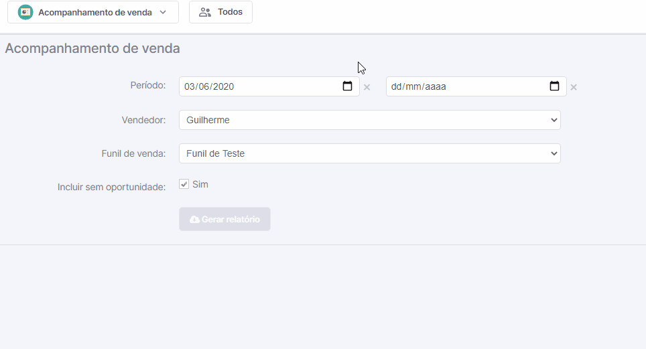Click inside the start date field 03/06/2020
646x349 pixels.
(269, 86)
